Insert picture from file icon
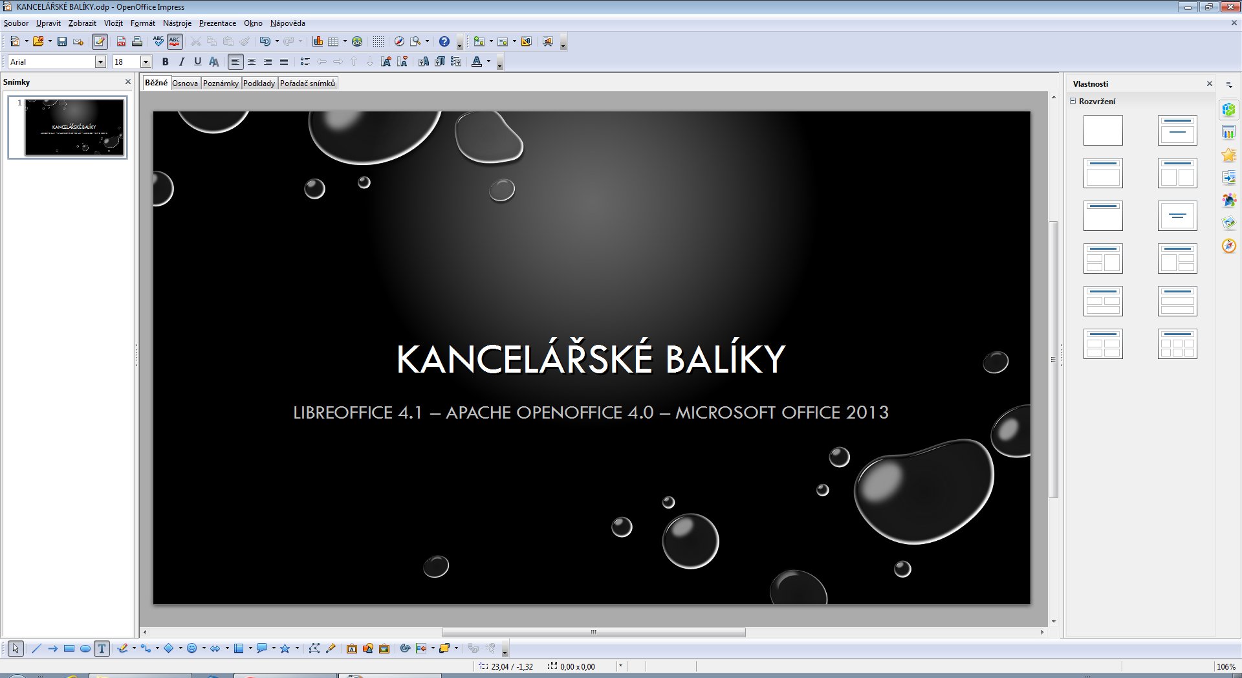This screenshot has width=1242, height=678. coord(368,648)
